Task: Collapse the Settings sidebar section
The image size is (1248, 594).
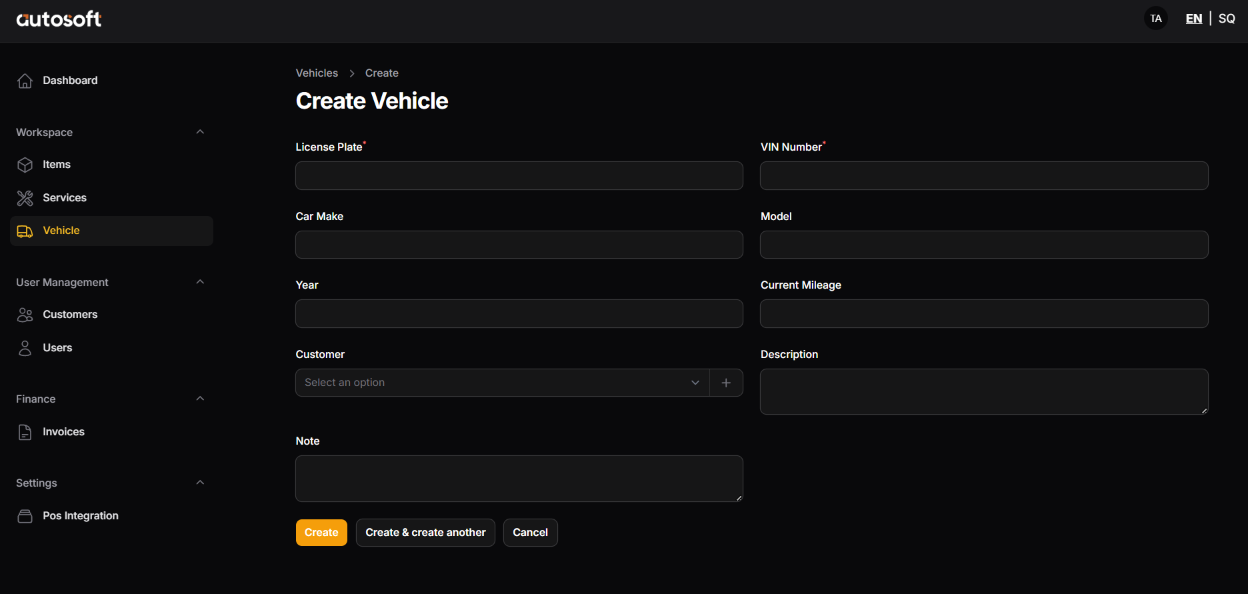Action: tap(200, 483)
